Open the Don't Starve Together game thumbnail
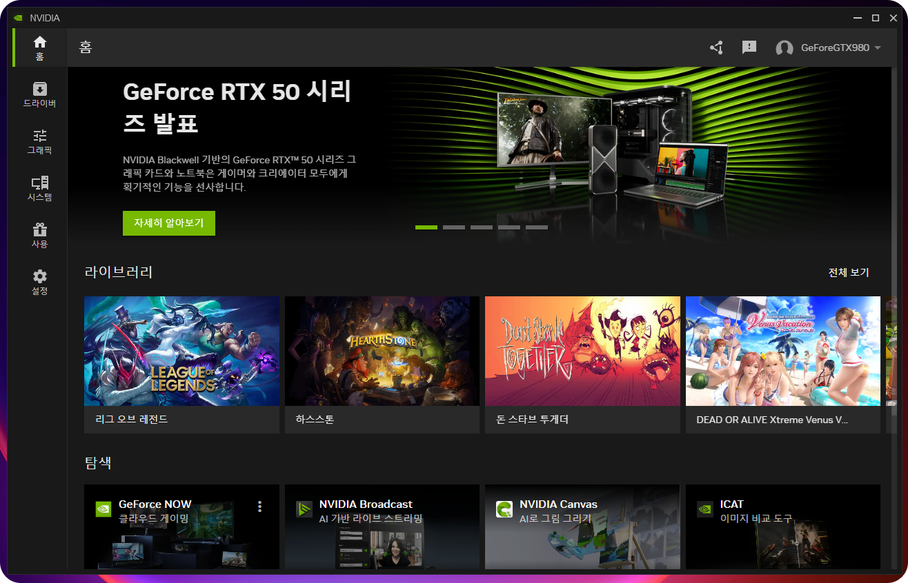 (582, 351)
